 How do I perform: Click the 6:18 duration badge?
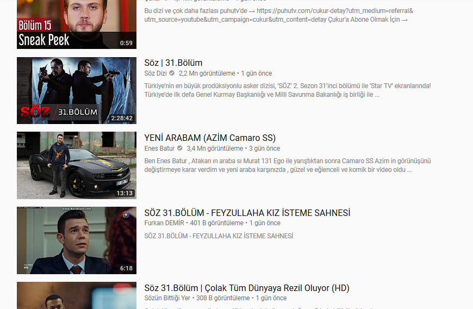click(126, 268)
